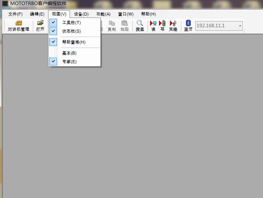Select the 专家(E) expert view mode
263x198 pixels.
point(69,62)
